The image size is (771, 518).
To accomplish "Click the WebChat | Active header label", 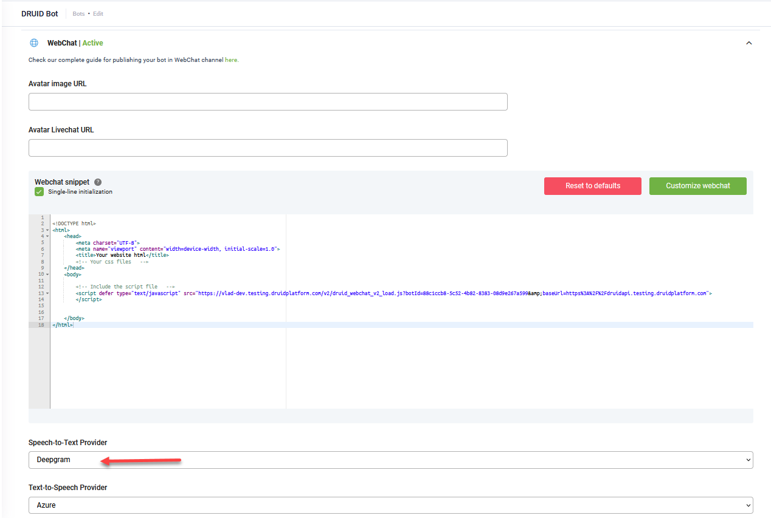I will (x=75, y=43).
